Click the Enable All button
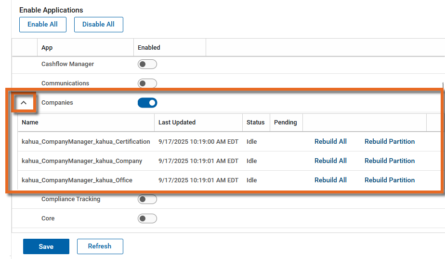The height and width of the screenshot is (259, 445). [x=42, y=25]
